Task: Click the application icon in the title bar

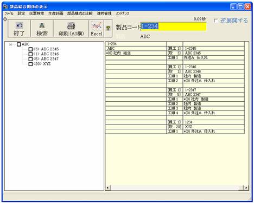Action: coord(6,6)
